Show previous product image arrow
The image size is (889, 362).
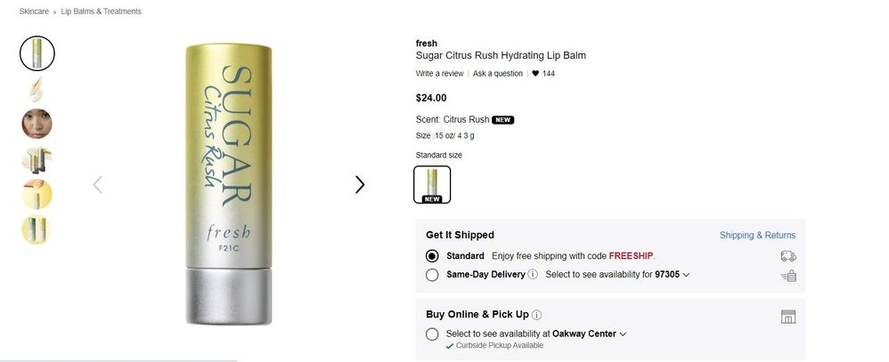98,185
